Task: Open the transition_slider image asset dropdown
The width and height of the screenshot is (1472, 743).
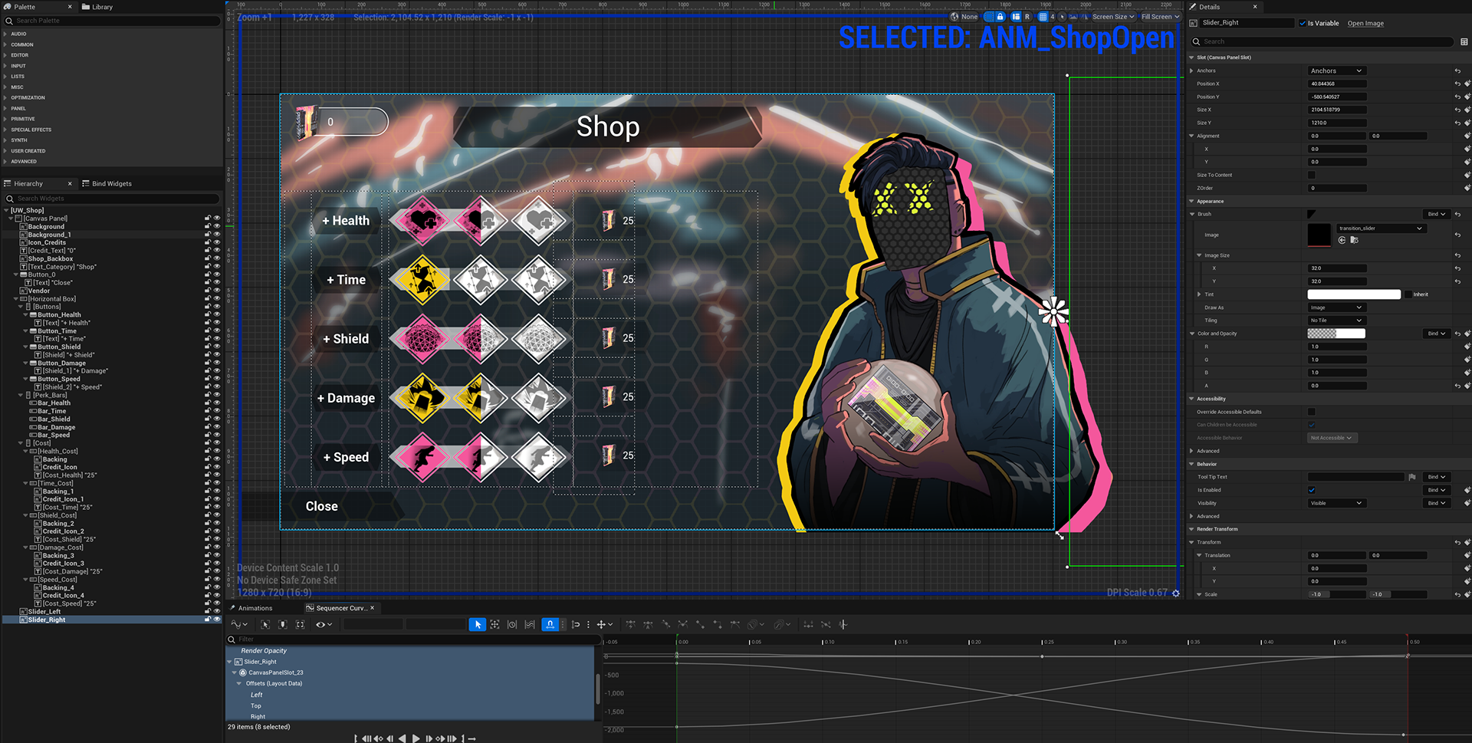Action: (x=1381, y=228)
